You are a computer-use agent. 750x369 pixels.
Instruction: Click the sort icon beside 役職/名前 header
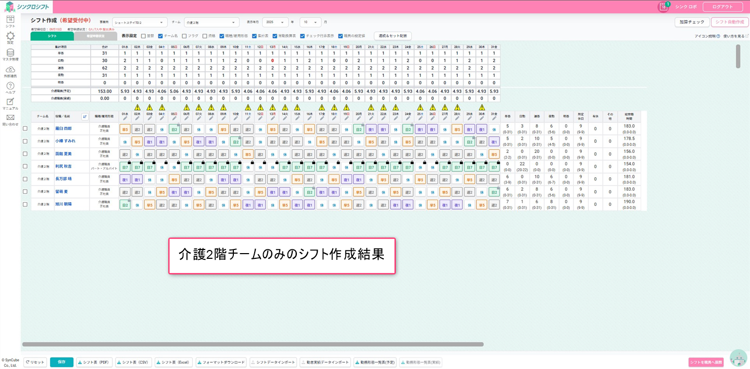85,116
